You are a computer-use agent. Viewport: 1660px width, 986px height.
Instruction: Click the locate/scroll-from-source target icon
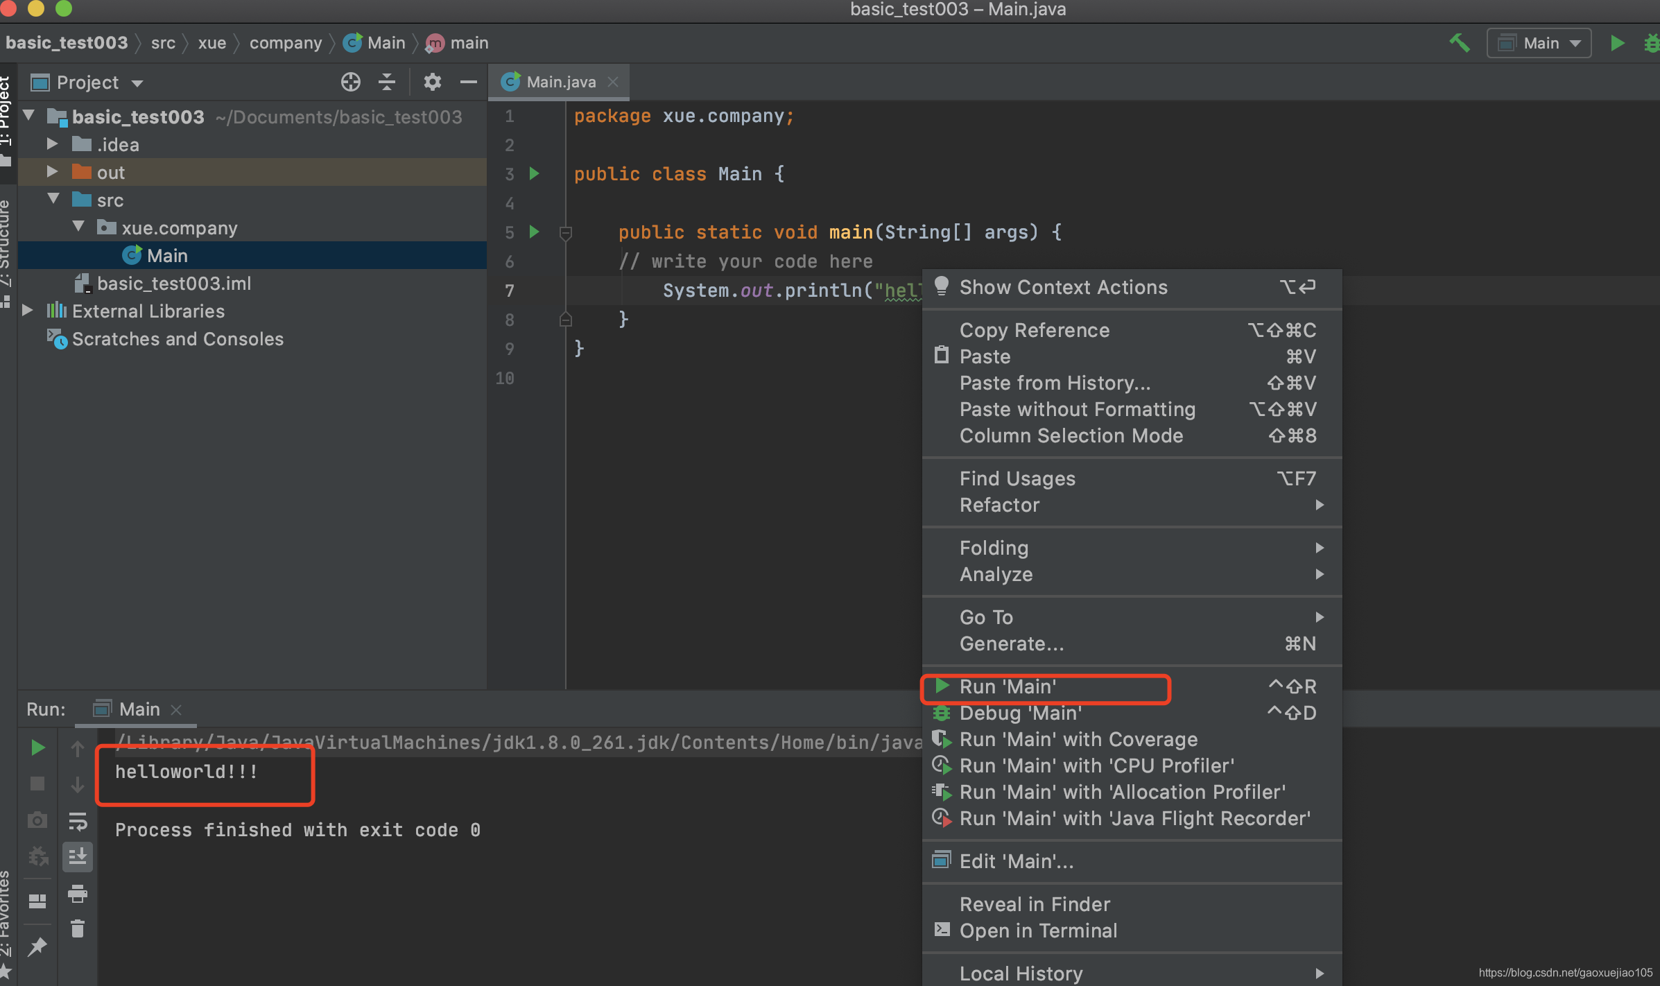[350, 83]
